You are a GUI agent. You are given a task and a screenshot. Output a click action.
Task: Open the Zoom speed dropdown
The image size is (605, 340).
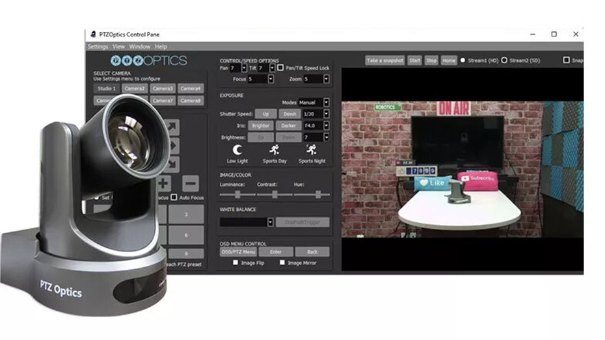pyautogui.click(x=327, y=79)
